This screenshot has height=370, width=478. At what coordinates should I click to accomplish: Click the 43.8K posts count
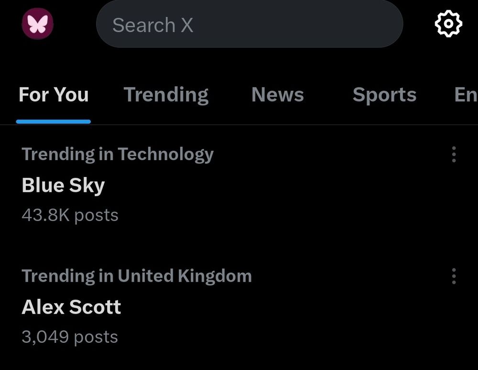pyautogui.click(x=70, y=215)
